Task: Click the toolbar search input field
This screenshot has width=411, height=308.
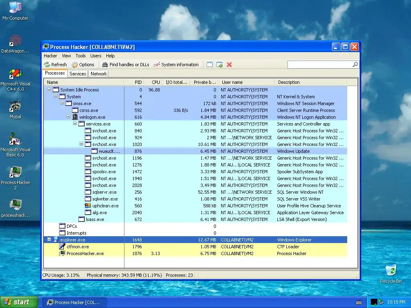Action: point(320,65)
